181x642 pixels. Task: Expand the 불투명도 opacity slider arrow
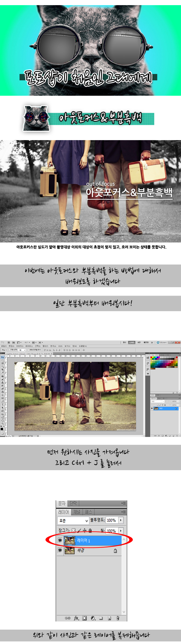pos(121,520)
